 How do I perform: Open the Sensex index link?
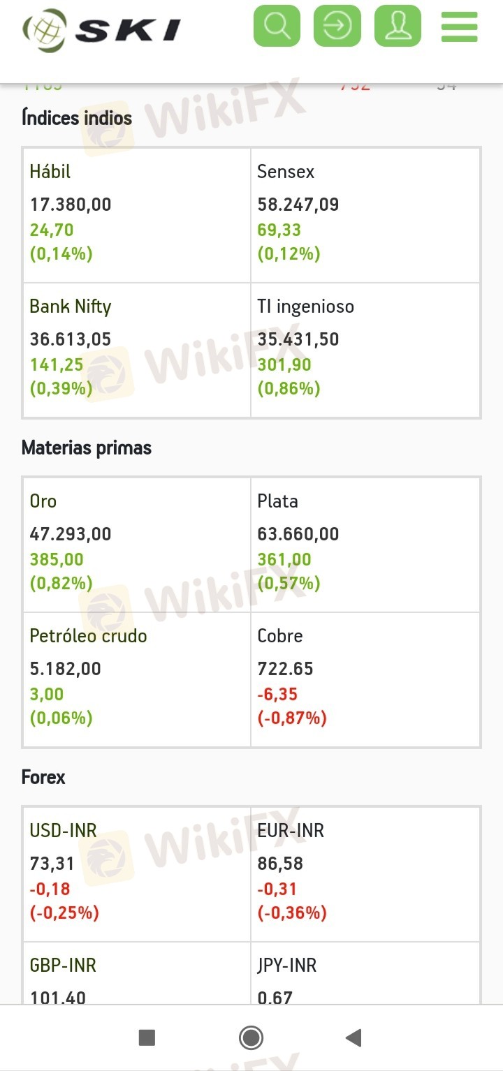[x=286, y=172]
